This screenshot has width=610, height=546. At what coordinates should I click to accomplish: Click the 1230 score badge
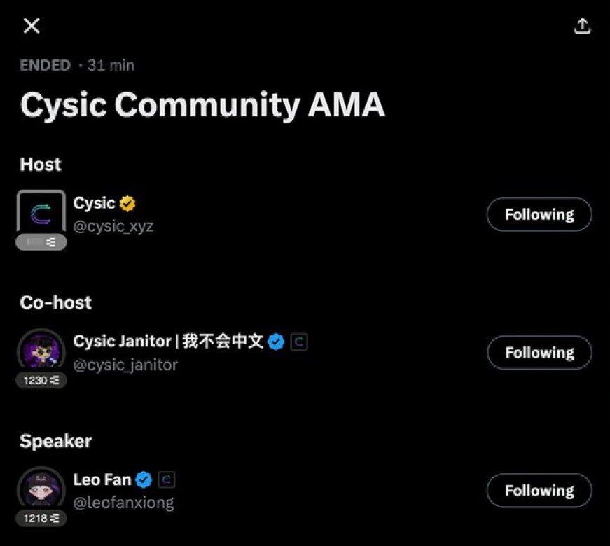(41, 381)
